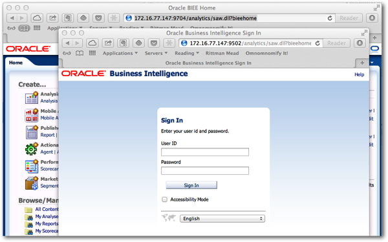This screenshot has height=242, width=388.
Task: Click the Scorecard link in BIEE Home
Action: pyautogui.click(x=50, y=169)
